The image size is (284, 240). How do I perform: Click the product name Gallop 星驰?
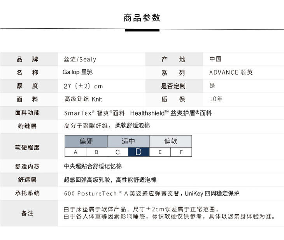click(x=77, y=72)
